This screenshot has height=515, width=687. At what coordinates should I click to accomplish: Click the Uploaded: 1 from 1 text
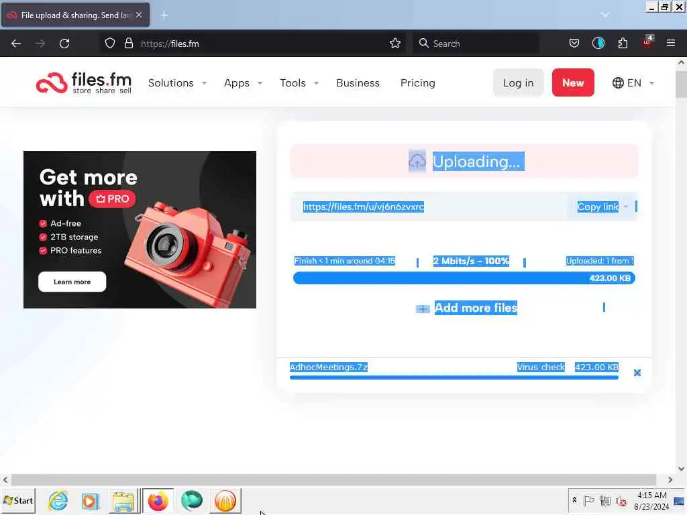point(599,261)
